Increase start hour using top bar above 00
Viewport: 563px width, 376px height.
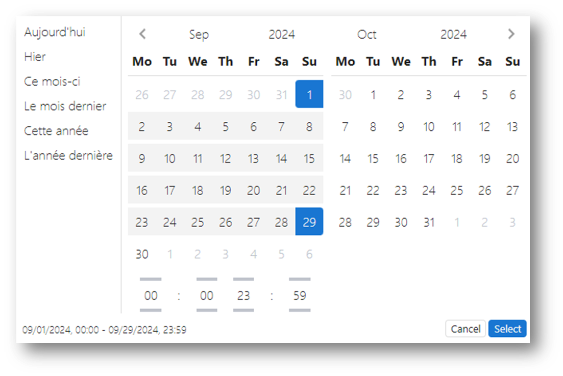click(x=151, y=279)
